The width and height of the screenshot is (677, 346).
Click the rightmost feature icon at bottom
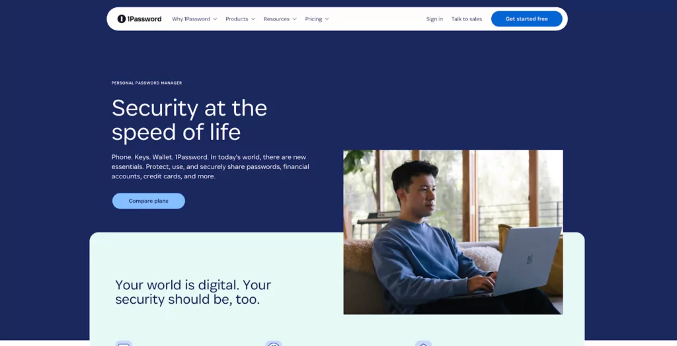424,343
